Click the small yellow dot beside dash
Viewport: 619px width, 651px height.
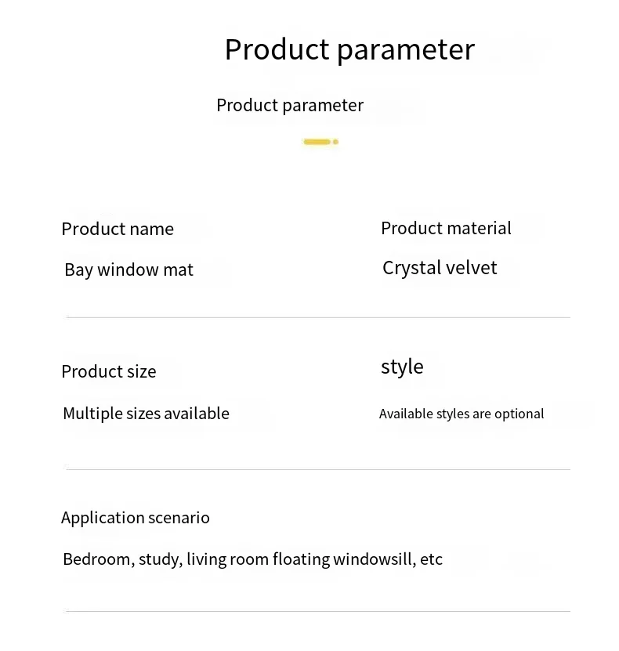click(x=335, y=142)
